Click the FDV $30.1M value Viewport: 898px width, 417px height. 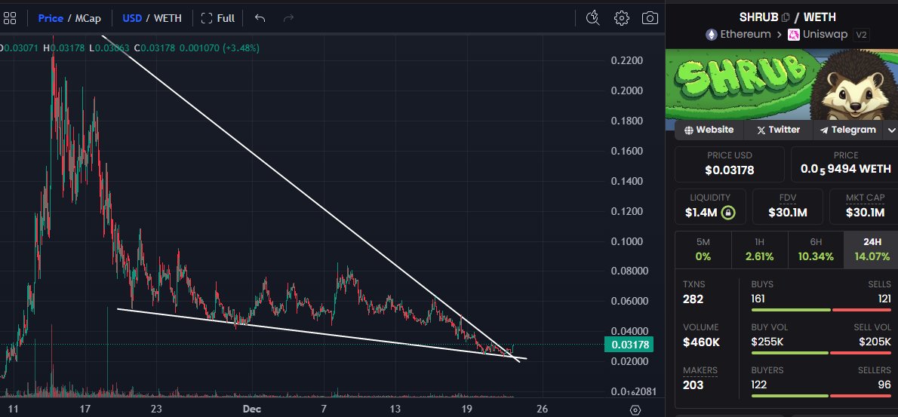788,213
